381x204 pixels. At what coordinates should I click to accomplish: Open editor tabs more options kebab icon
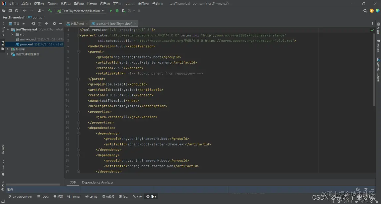pyautogui.click(x=372, y=23)
